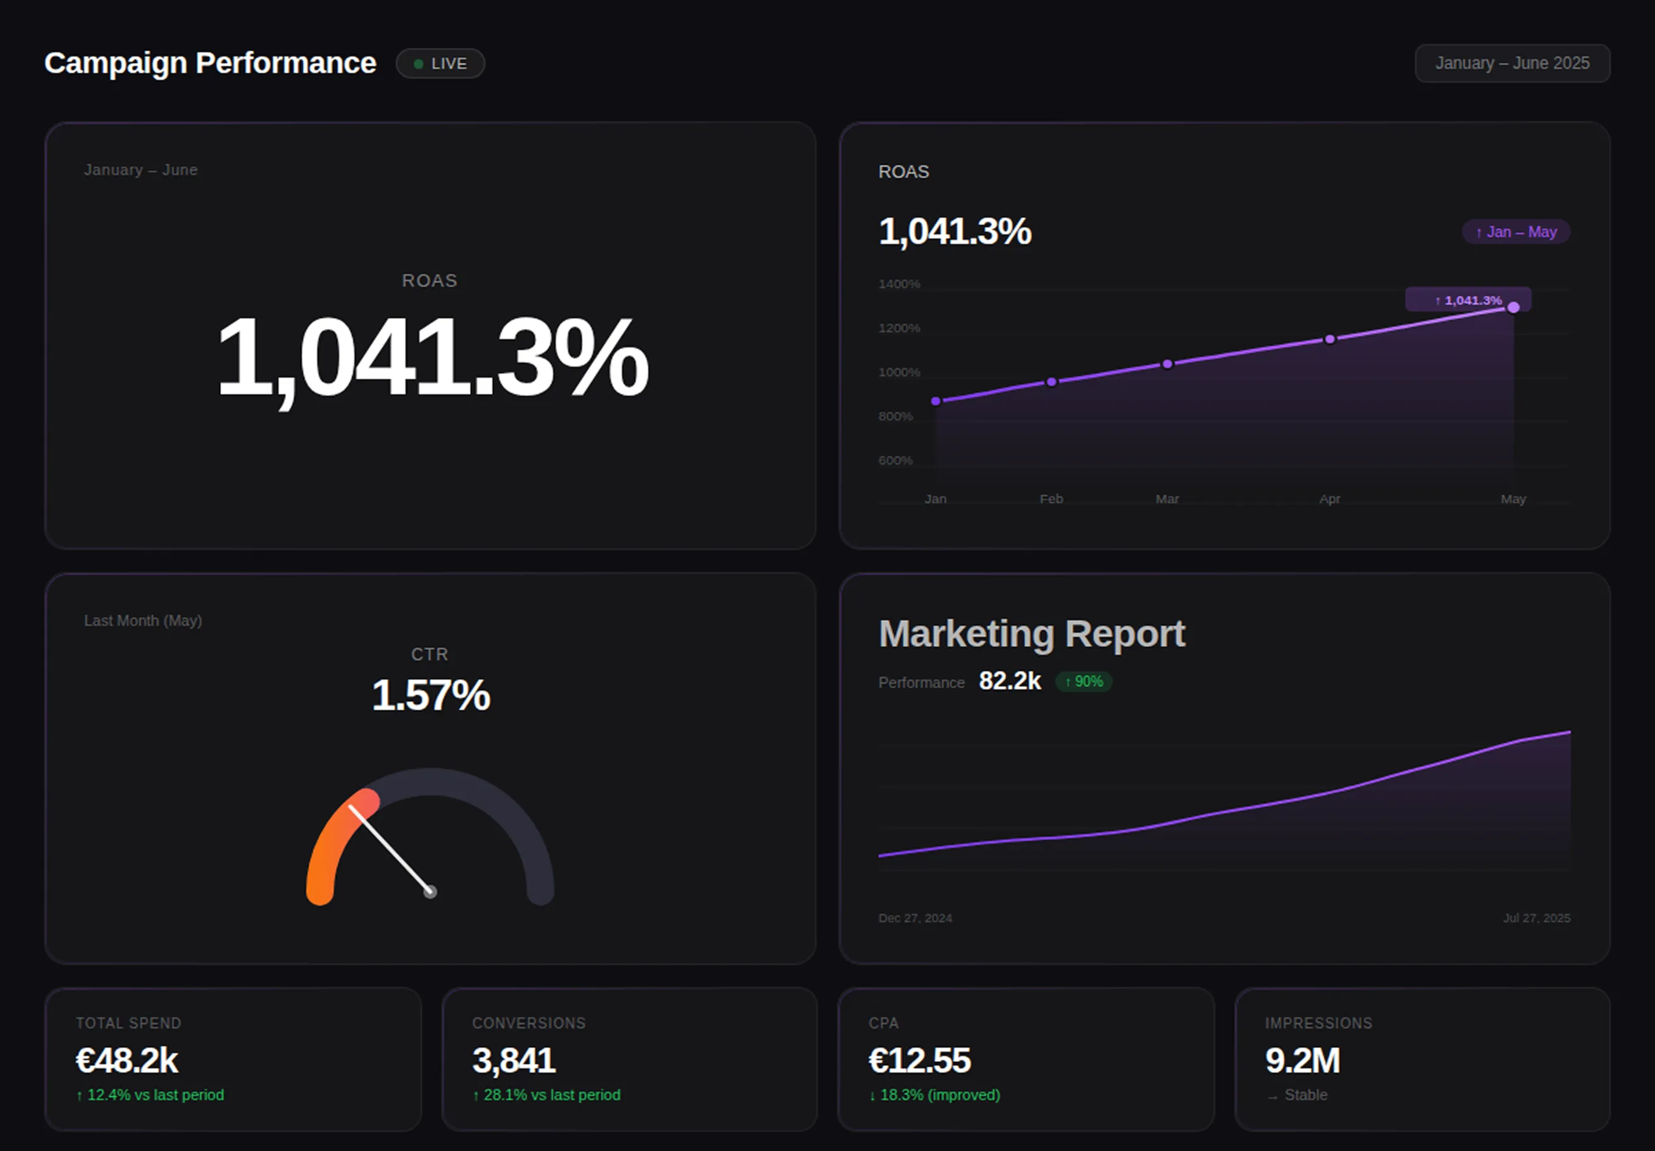The height and width of the screenshot is (1151, 1655).
Task: Select the May data point on ROAS chart
Action: tap(1514, 308)
